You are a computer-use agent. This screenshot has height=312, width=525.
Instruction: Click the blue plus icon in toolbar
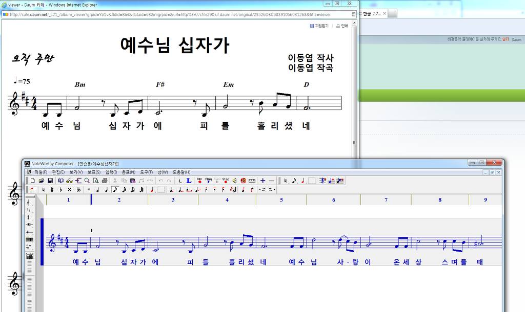coord(263,181)
